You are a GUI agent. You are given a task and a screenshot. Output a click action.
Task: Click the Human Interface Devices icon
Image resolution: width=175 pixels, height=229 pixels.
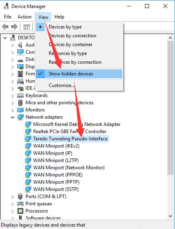(20, 81)
